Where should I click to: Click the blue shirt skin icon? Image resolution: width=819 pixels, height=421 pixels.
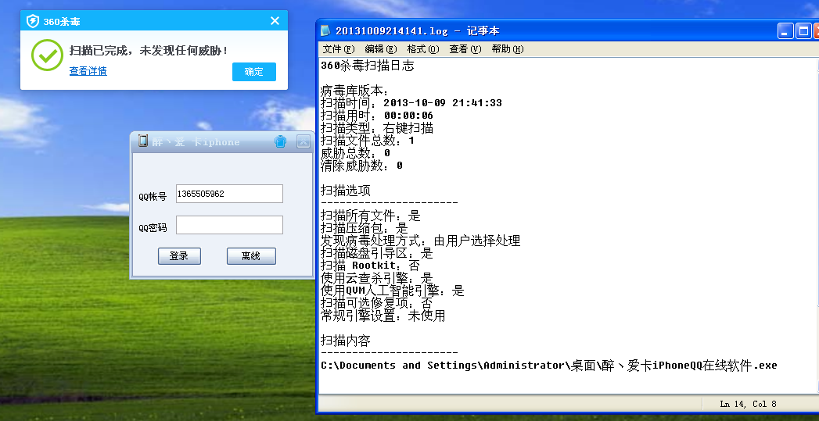[281, 141]
